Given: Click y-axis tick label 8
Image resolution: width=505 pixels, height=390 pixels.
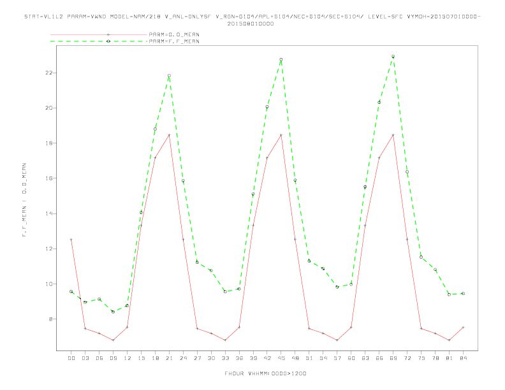Looking at the screenshot, I should point(50,319).
